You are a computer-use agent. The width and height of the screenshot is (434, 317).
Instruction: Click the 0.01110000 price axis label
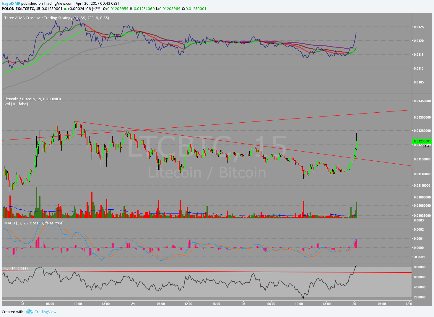(x=422, y=185)
